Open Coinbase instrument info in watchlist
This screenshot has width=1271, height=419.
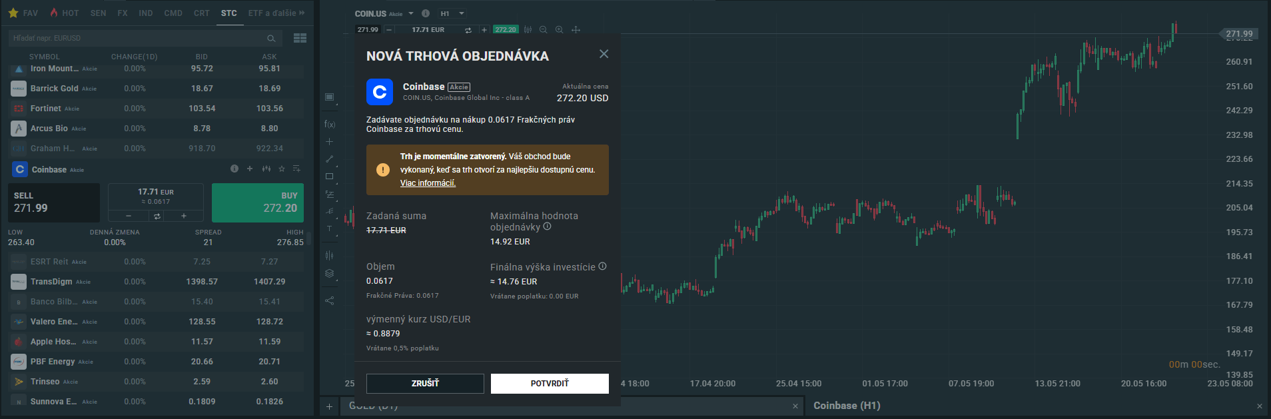[234, 169]
